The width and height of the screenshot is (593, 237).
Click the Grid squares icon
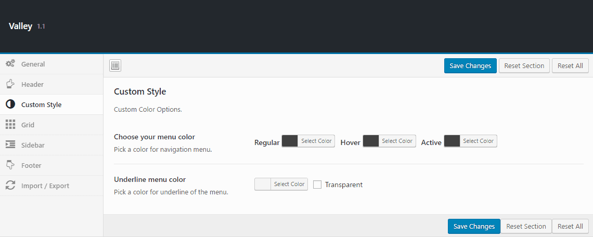pyautogui.click(x=10, y=125)
